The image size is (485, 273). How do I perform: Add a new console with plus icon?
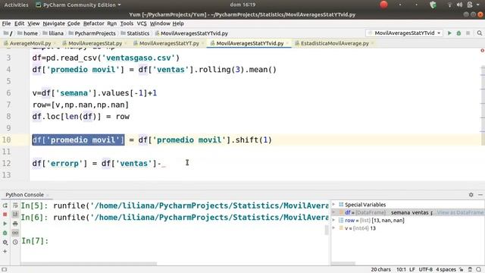tap(5, 251)
